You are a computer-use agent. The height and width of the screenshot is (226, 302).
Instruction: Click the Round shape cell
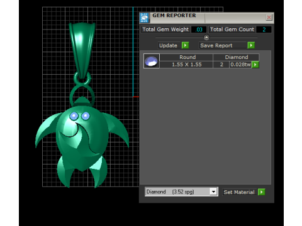point(186,57)
